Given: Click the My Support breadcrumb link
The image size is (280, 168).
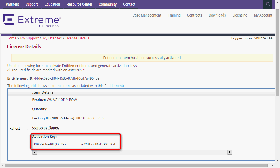Looking at the screenshot, I should tap(29, 38).
